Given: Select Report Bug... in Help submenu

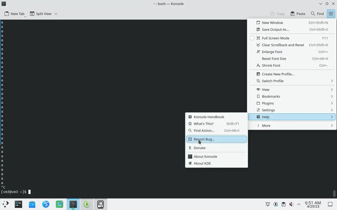Looking at the screenshot, I should [216, 139].
